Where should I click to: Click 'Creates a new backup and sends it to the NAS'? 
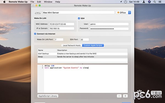point(77,54)
